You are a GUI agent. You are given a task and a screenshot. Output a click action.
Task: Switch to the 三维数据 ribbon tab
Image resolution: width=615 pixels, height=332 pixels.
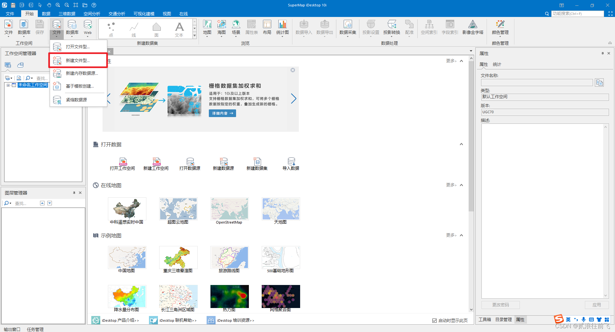click(67, 13)
